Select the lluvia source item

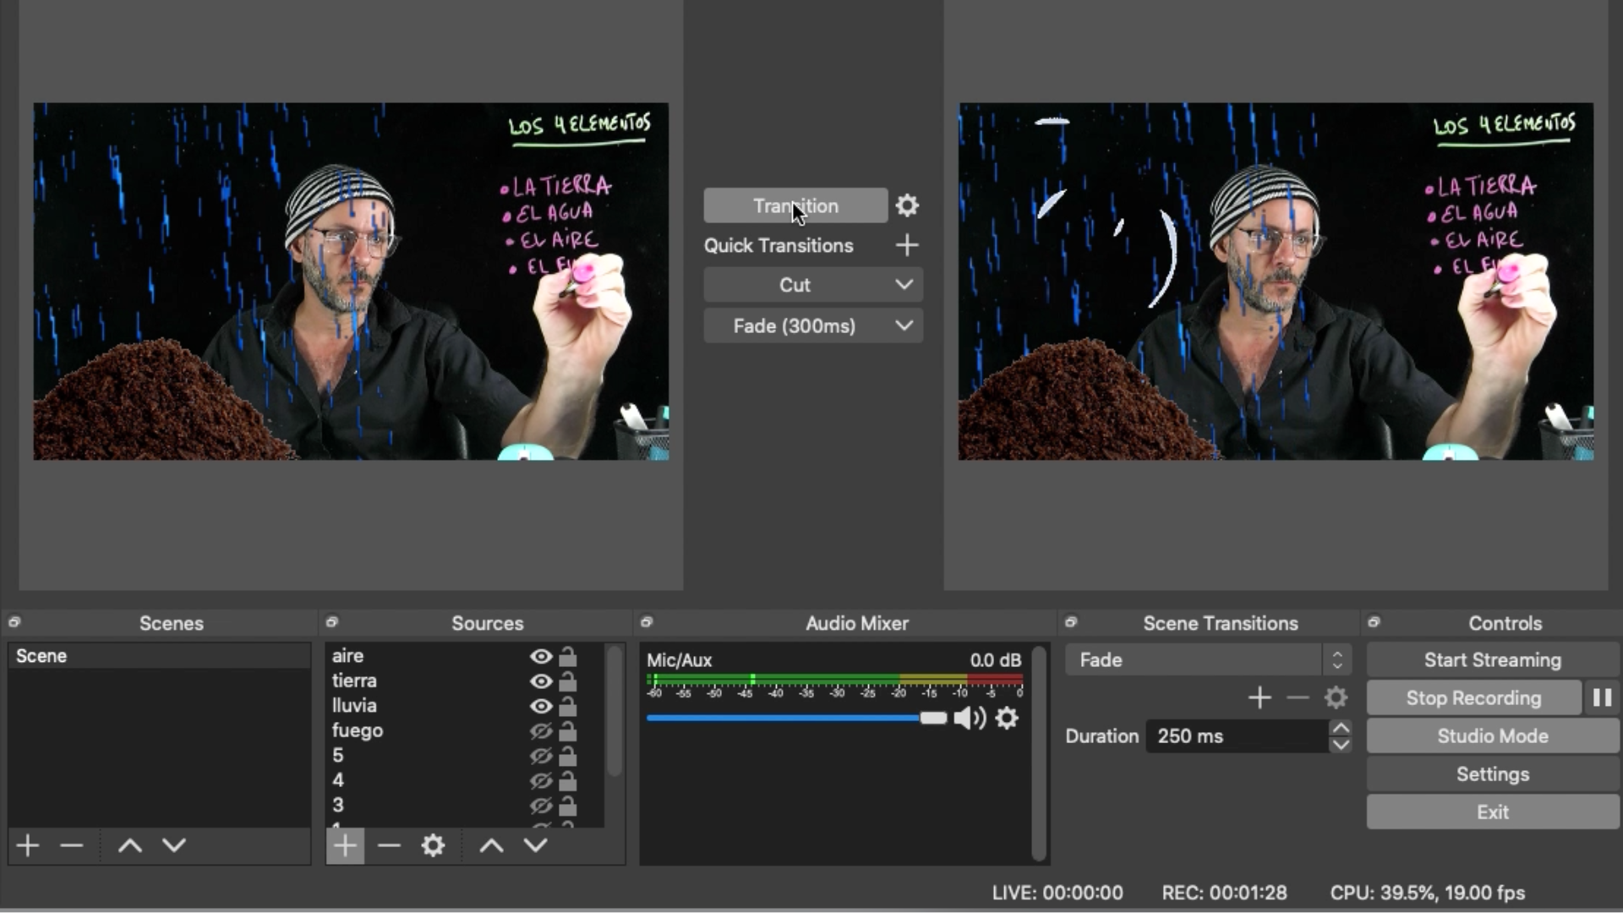pyautogui.click(x=355, y=706)
